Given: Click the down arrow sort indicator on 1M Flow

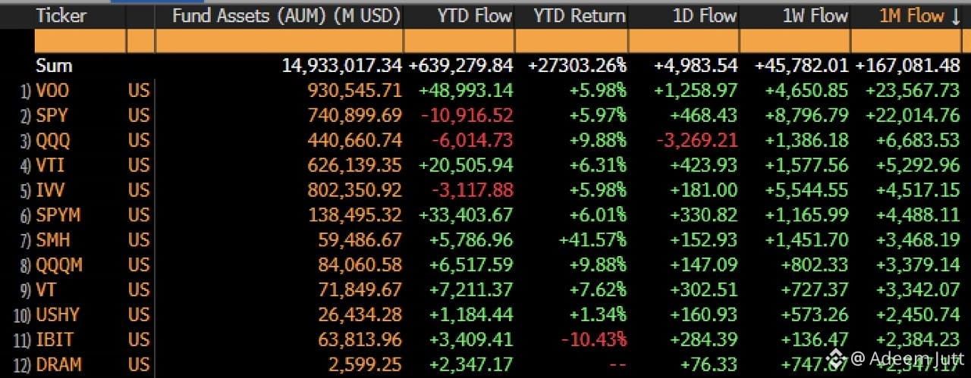Looking at the screenshot, I should (957, 17).
